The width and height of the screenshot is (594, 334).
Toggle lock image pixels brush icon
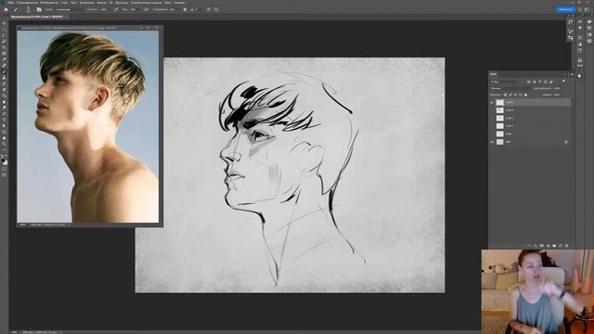coord(510,95)
